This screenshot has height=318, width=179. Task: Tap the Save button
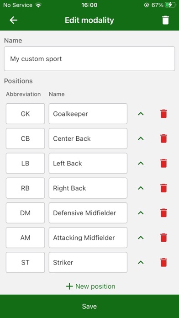tap(89, 306)
